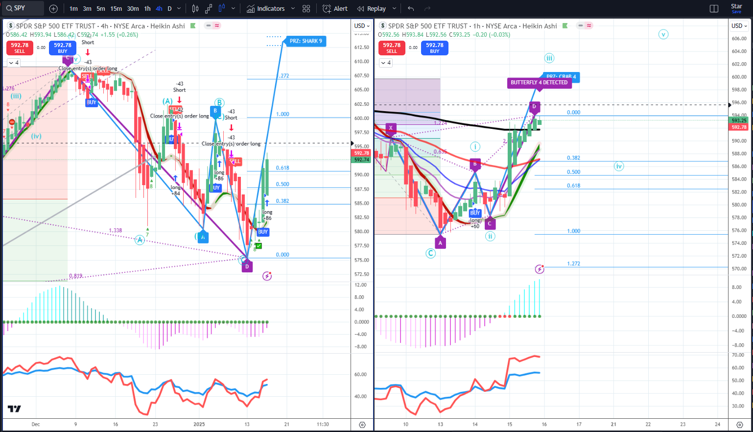Screen dimensions: 753x432
Task: Click the D pattern marker on 1h chart
Action: [x=534, y=107]
